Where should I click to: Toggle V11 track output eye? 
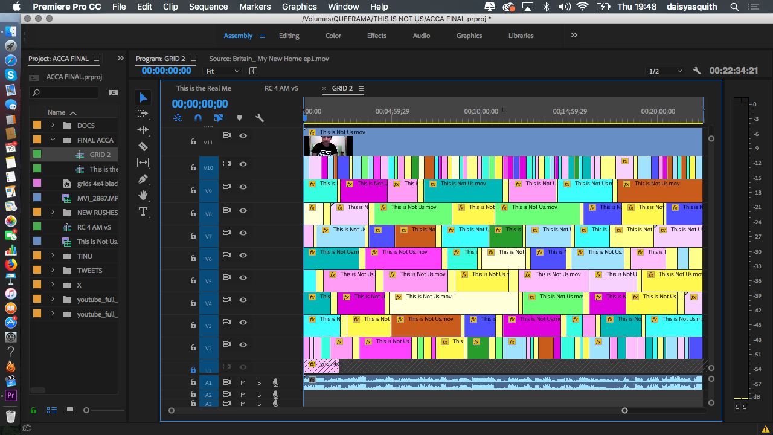pyautogui.click(x=243, y=136)
